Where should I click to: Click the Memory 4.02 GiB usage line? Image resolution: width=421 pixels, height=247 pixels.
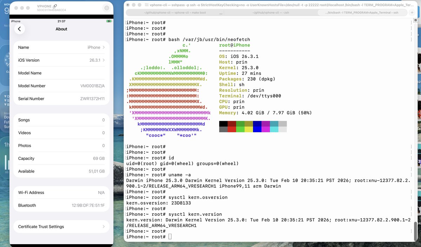coord(266,113)
